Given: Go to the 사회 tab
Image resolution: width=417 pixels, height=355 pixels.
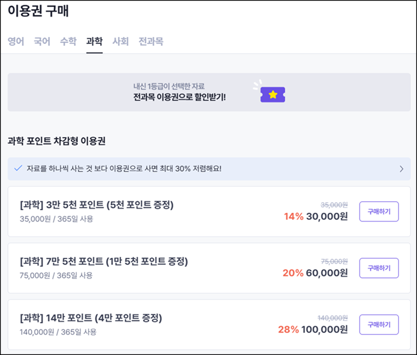Looking at the screenshot, I should point(120,41).
